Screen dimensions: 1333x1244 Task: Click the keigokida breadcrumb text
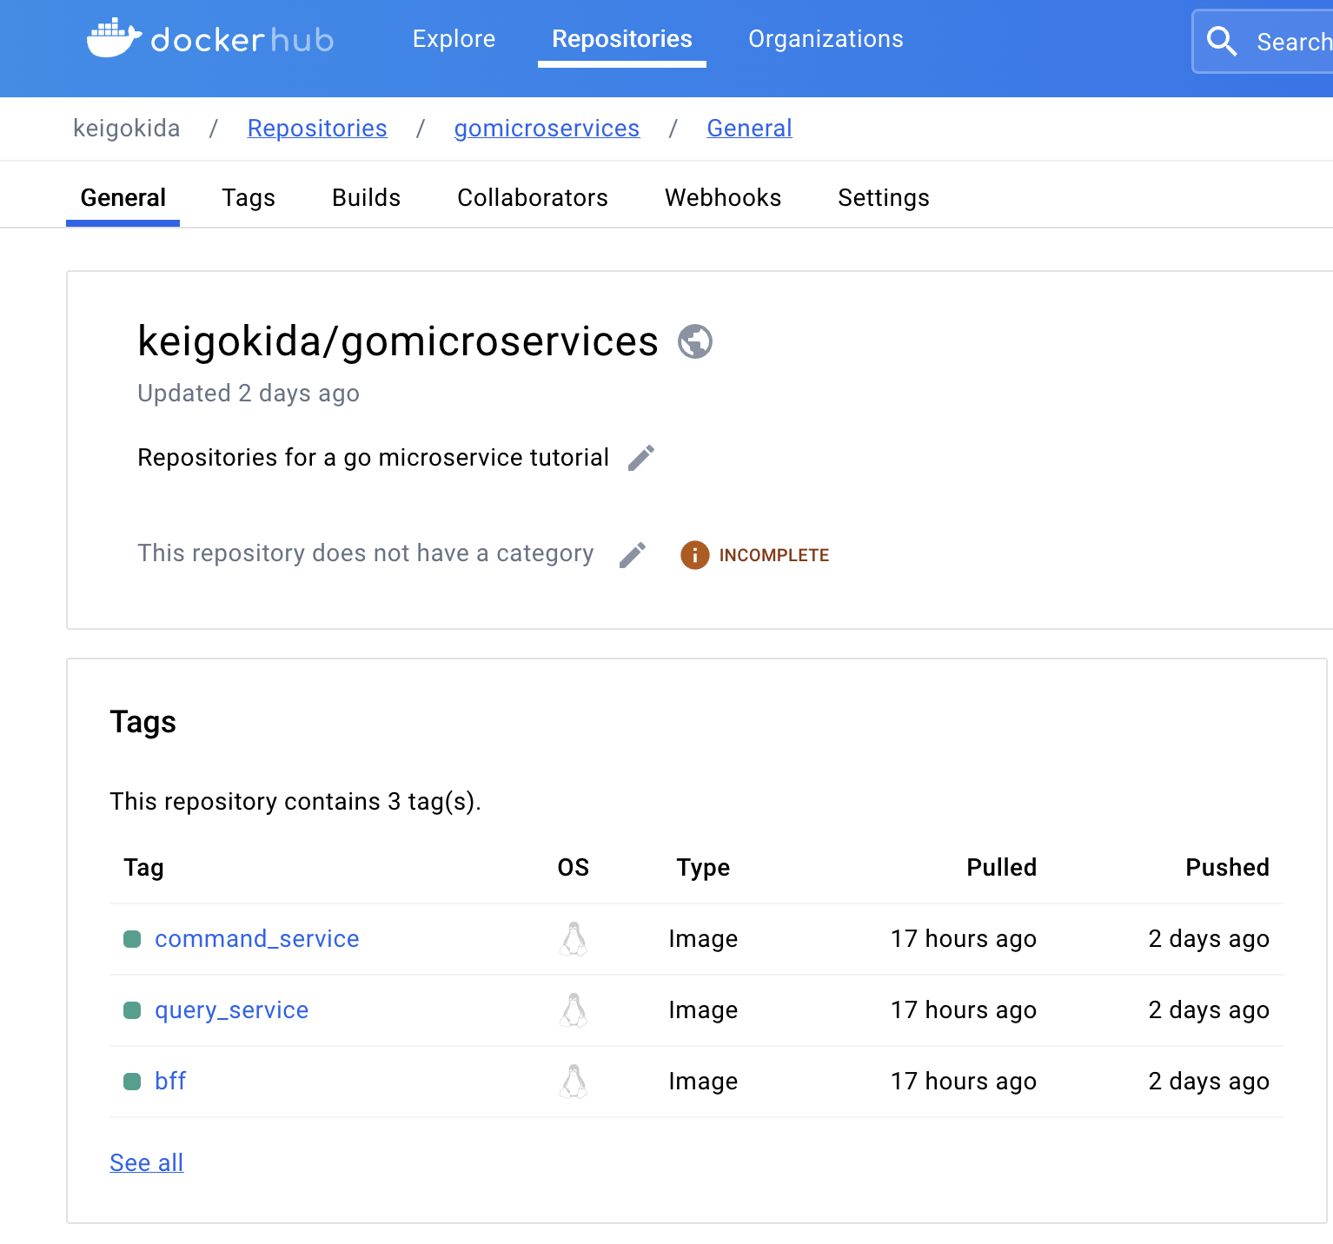tap(127, 129)
